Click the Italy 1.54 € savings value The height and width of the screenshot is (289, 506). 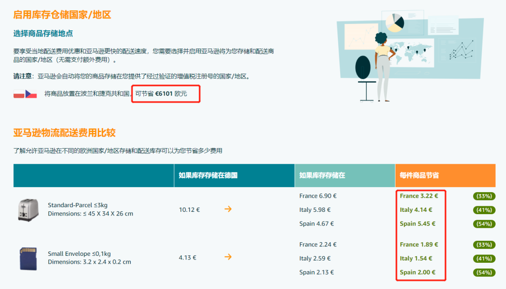tap(416, 259)
